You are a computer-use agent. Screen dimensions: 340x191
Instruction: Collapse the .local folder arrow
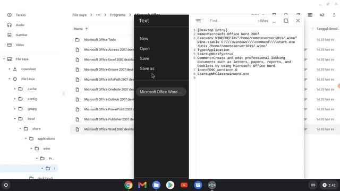pyautogui.click(x=15, y=119)
